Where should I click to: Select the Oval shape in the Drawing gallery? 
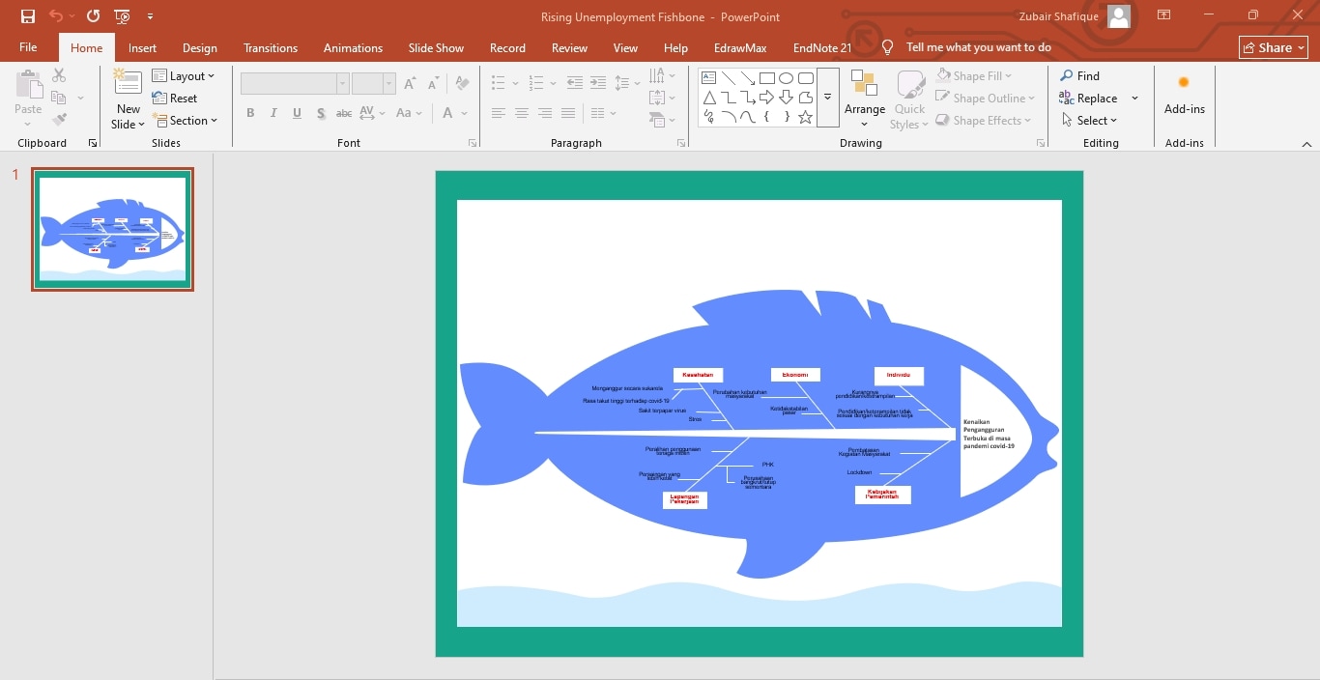point(786,77)
